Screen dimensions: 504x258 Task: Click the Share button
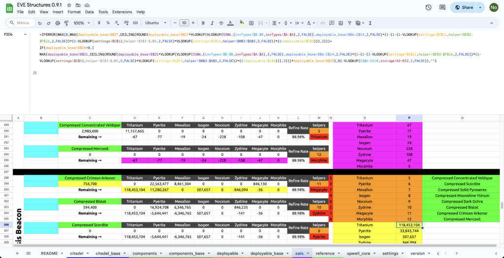[x=463, y=7]
